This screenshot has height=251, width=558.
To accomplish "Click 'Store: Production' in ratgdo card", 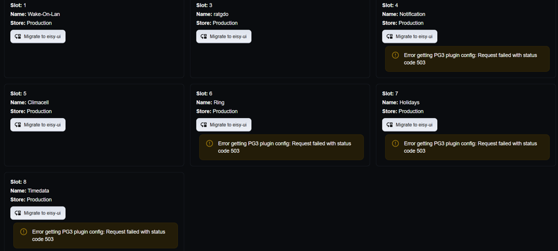I will tap(217, 23).
